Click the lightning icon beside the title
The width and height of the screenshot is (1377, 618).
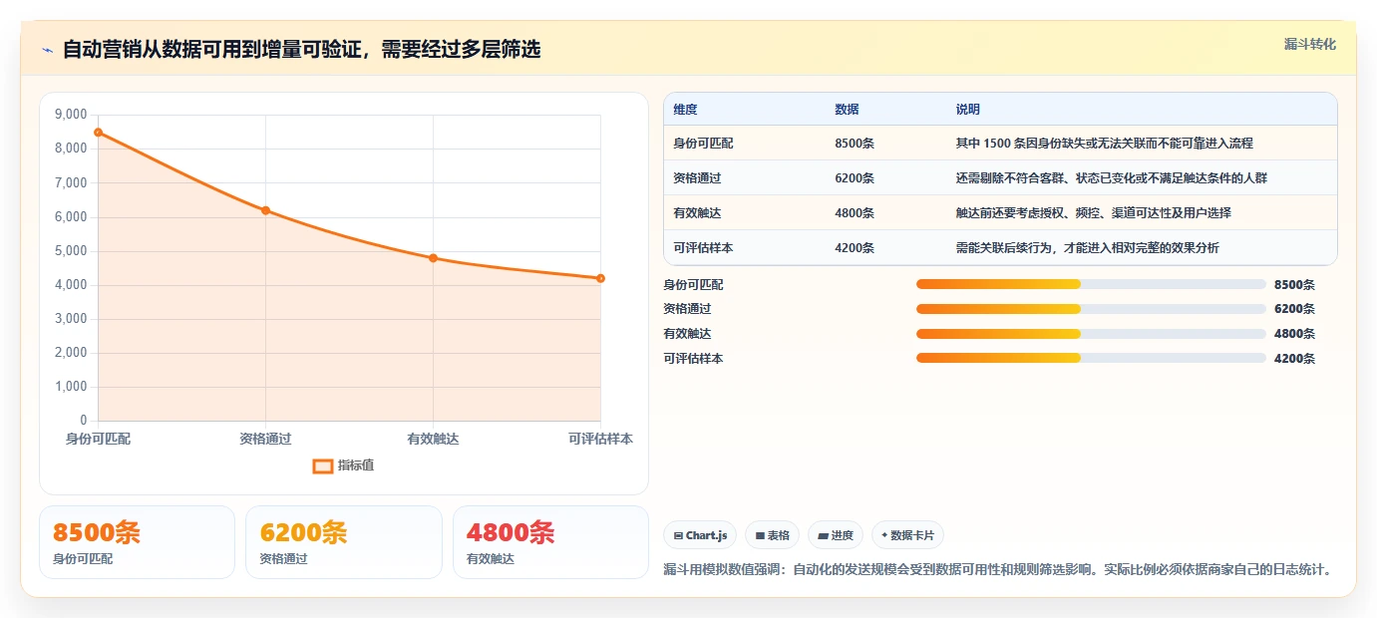tap(48, 50)
